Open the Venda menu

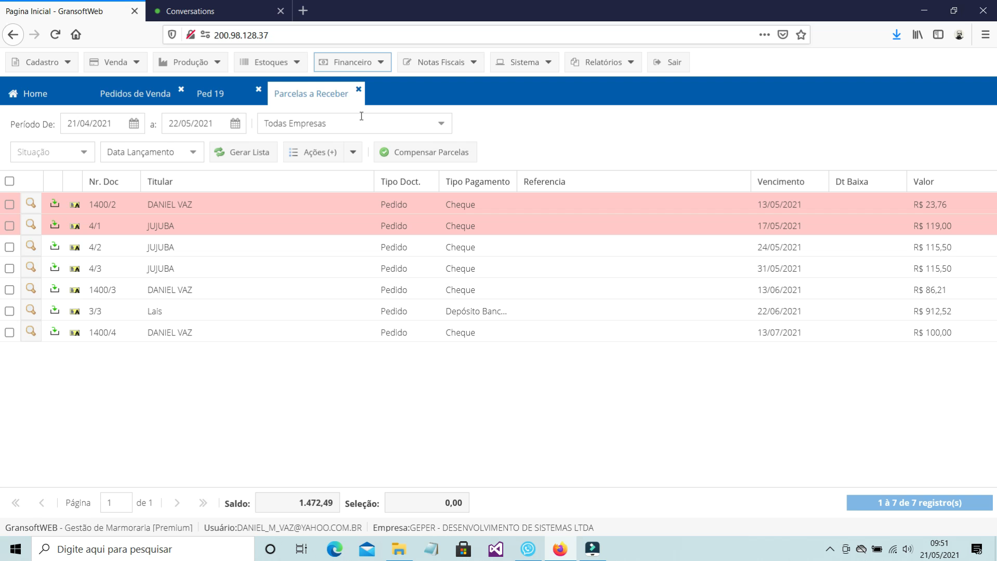coord(115,62)
